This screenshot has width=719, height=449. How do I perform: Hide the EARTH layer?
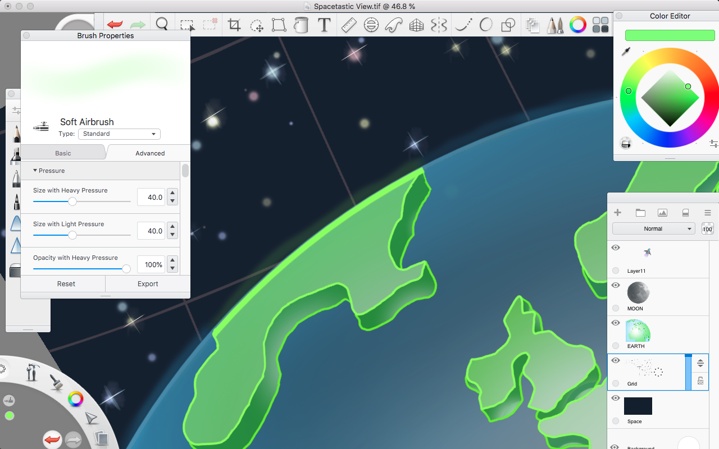click(616, 323)
